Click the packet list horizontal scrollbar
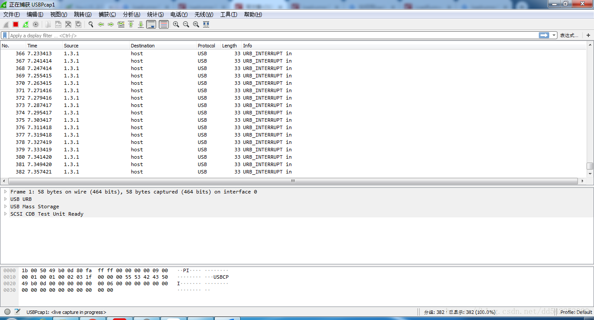This screenshot has height=320, width=594. 293,181
